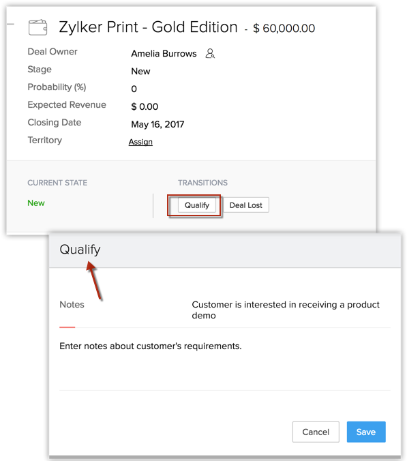Click the TRANSITIONS section heading
This screenshot has width=407, height=461.
click(x=202, y=183)
